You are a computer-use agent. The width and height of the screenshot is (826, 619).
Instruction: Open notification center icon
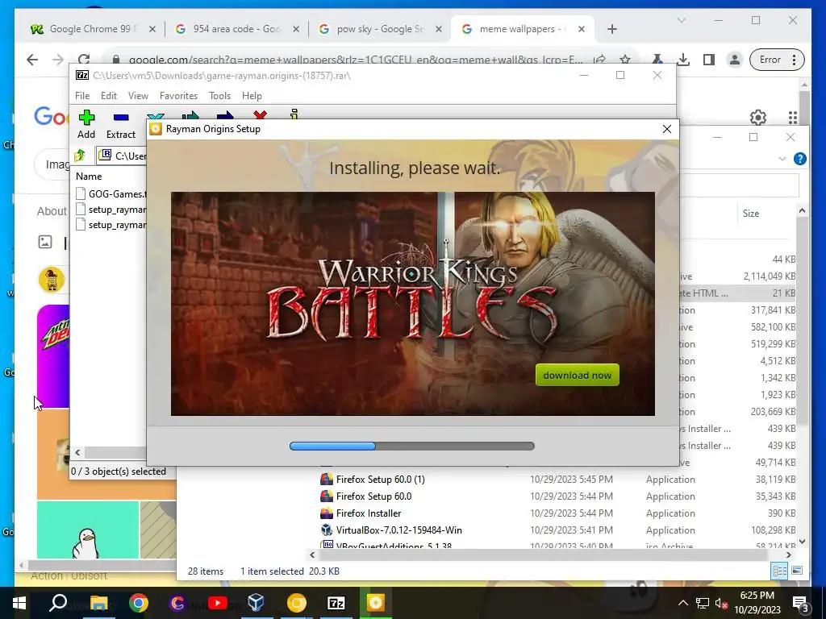tap(801, 603)
